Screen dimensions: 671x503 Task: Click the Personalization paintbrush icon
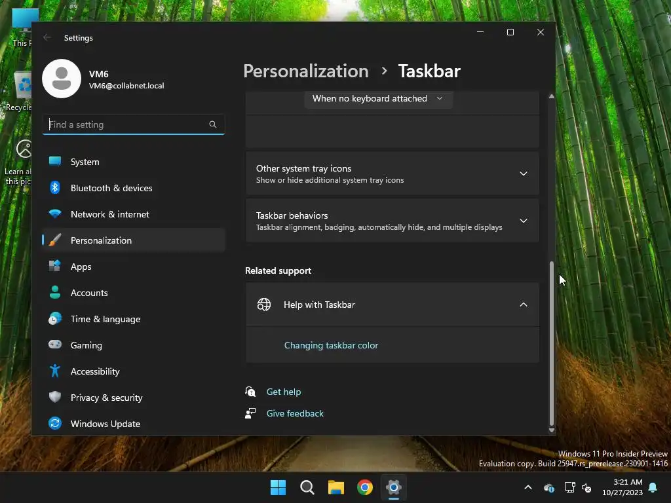55,240
